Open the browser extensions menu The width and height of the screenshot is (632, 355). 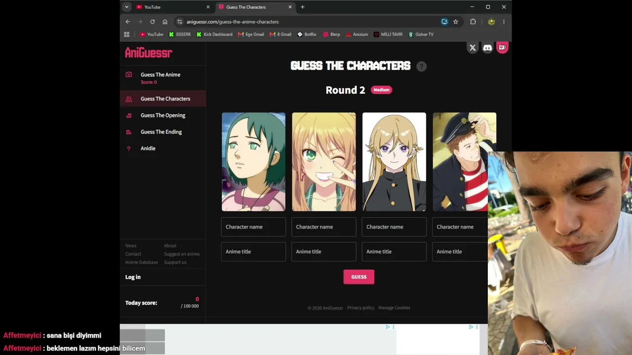click(x=473, y=22)
